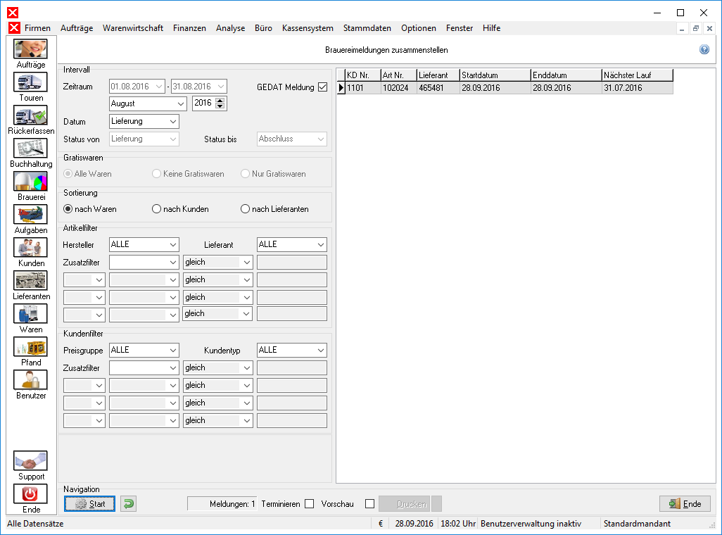722x535 pixels.
Task: Open the Support handshake icon
Action: coord(30,461)
